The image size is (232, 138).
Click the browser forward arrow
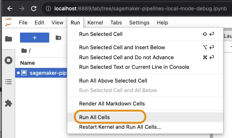(22, 9)
